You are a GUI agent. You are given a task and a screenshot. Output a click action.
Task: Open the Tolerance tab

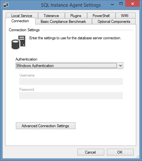click(51, 16)
